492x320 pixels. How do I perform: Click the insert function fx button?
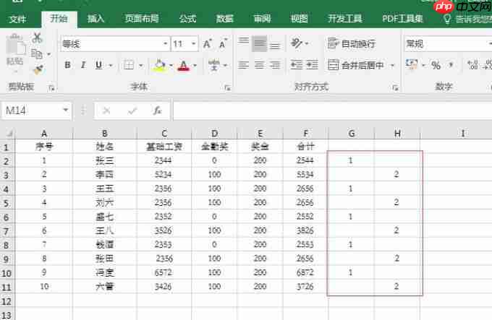(157, 111)
